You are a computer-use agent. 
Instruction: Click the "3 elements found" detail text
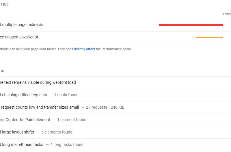[57, 132]
